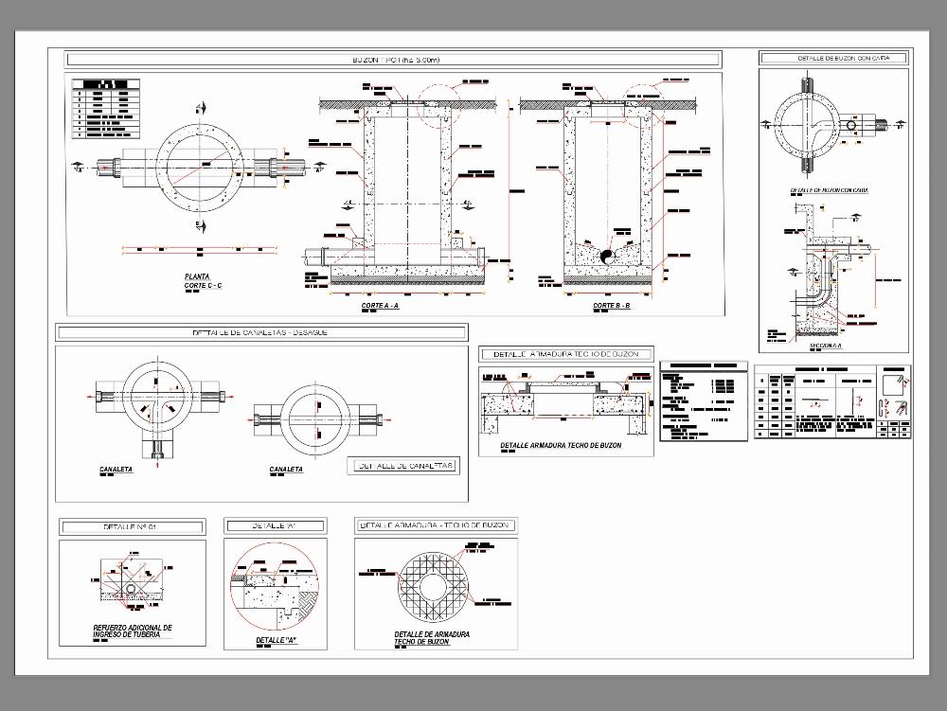Select the T-shaped CANALETA channel drawing
The image size is (947, 711).
159,407
